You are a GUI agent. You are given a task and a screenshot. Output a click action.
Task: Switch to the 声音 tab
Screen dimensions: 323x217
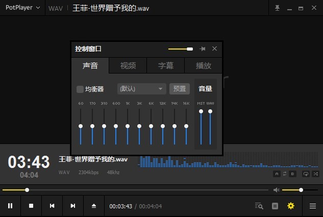(x=90, y=66)
